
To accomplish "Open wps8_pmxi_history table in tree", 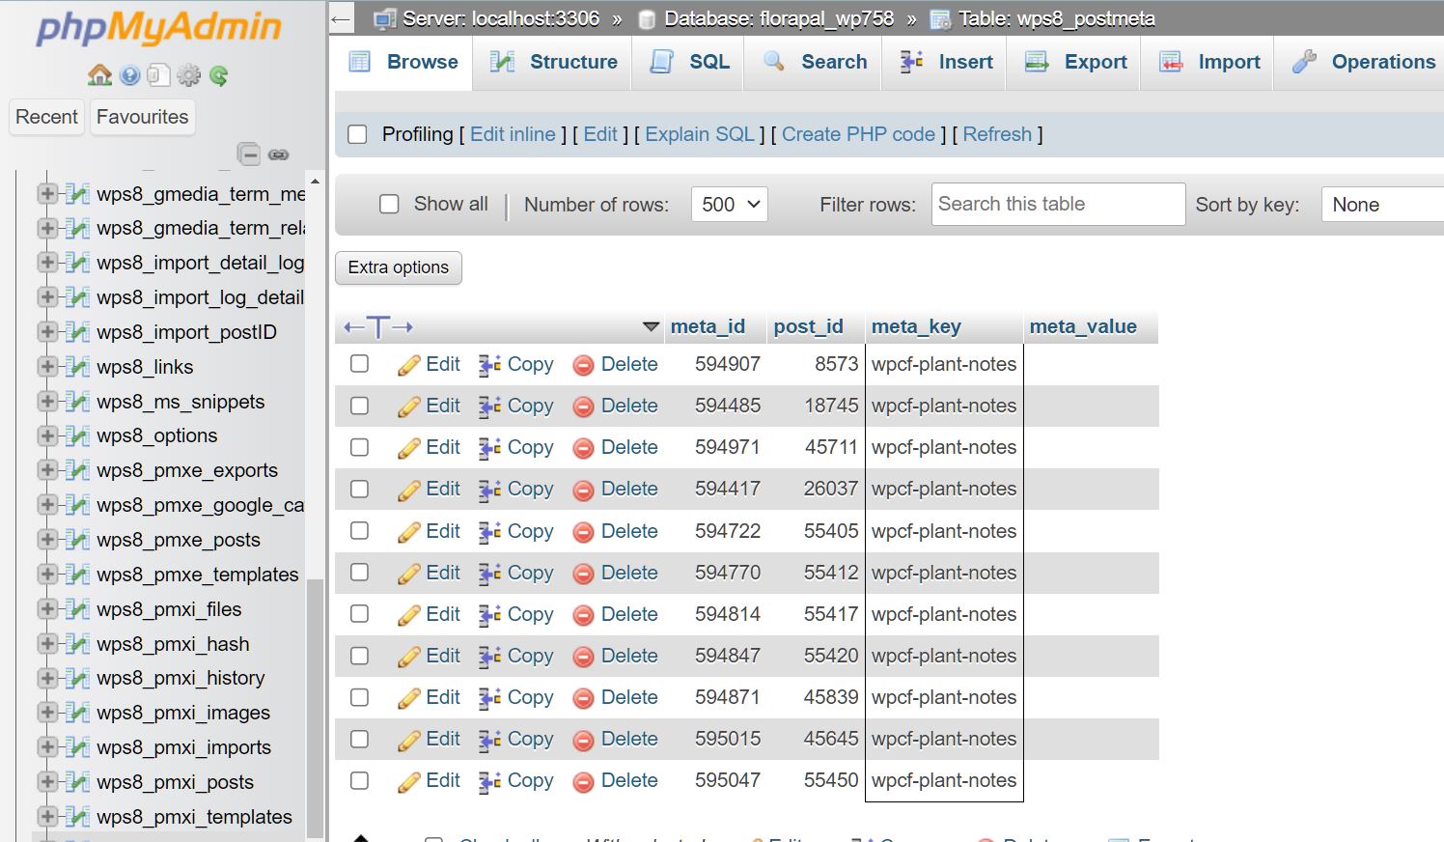I will point(180,678).
